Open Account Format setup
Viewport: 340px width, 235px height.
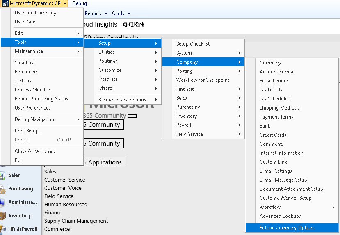pyautogui.click(x=292, y=72)
